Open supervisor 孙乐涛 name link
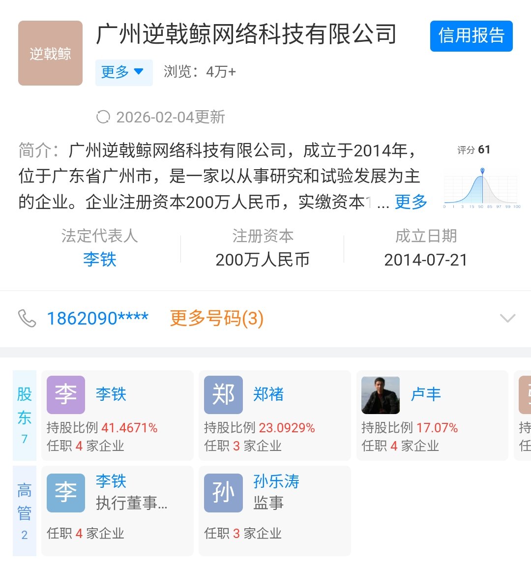 [276, 481]
